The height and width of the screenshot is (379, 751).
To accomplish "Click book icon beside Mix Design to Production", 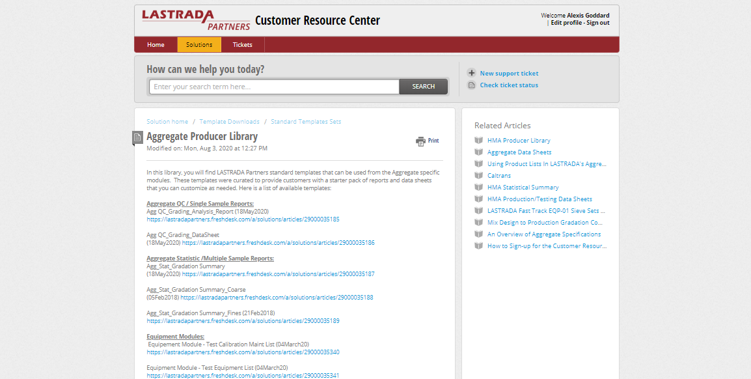I will [478, 222].
